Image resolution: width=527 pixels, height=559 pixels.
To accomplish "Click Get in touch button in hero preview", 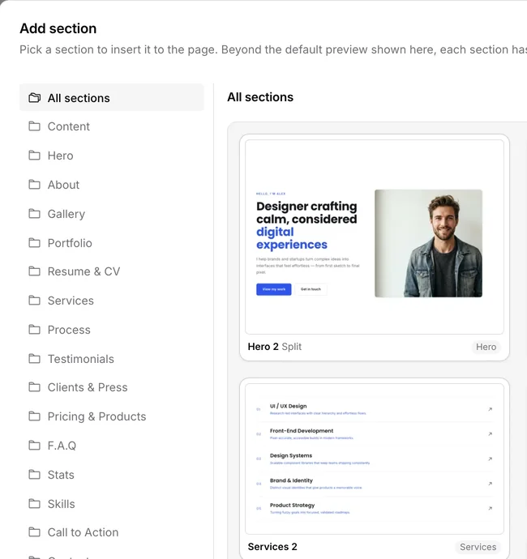I will pos(311,289).
